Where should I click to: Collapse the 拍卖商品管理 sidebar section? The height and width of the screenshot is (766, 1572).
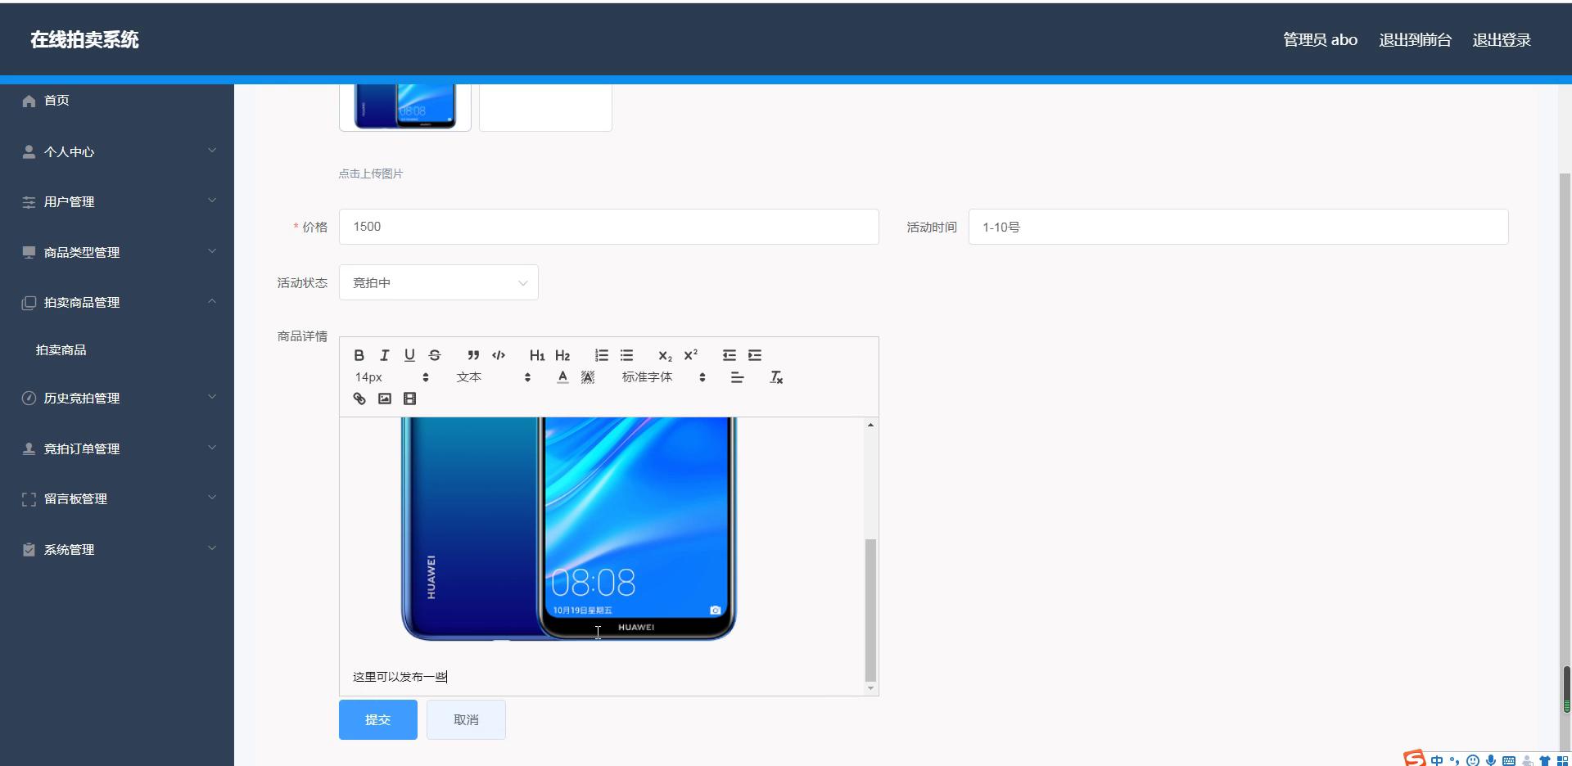tap(117, 302)
